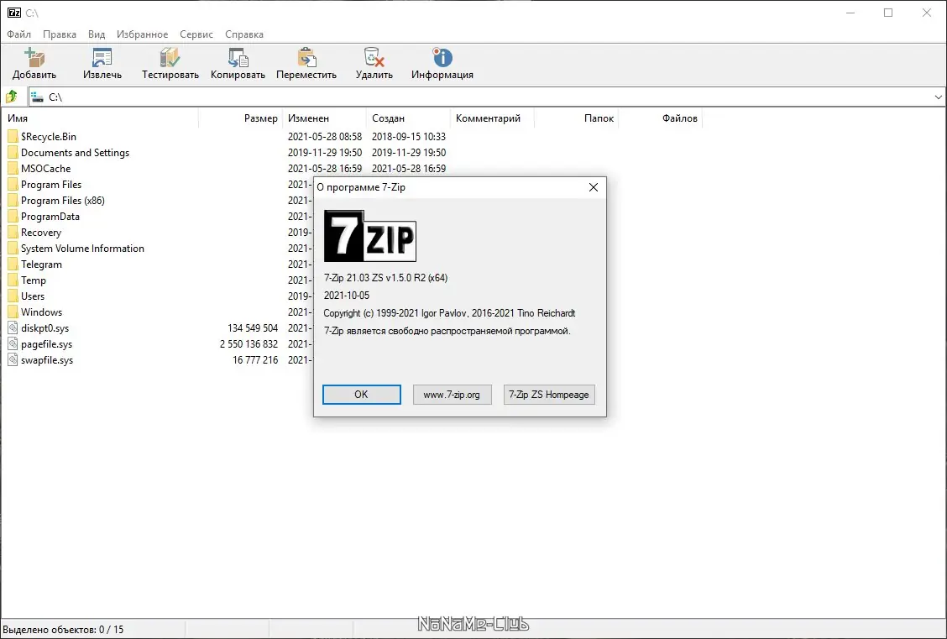Open the Файл menu
Screen dimensions: 947x639
18,34
